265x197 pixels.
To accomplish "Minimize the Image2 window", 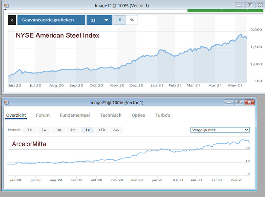I will point(229,102).
